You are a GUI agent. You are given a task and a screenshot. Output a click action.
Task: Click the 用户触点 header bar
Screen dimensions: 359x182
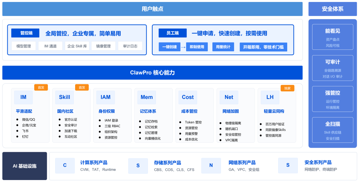pyautogui.click(x=152, y=9)
